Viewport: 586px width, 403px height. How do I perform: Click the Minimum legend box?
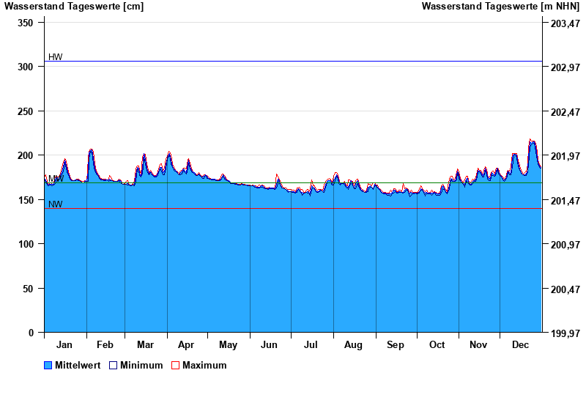point(114,366)
